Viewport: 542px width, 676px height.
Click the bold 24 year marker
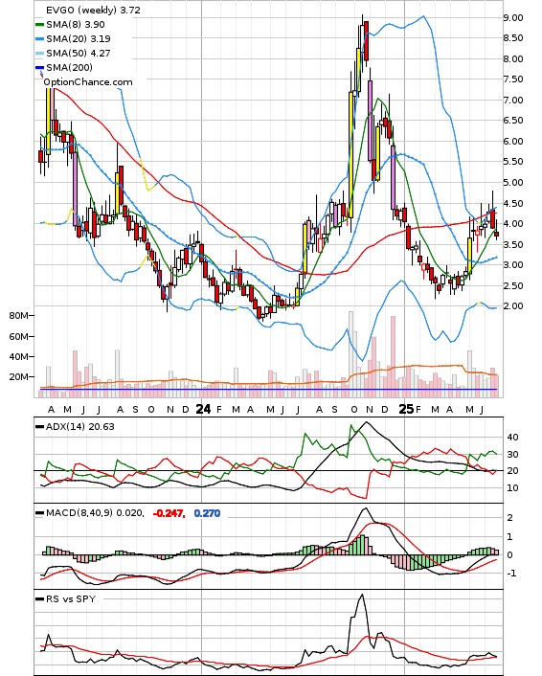tap(203, 409)
